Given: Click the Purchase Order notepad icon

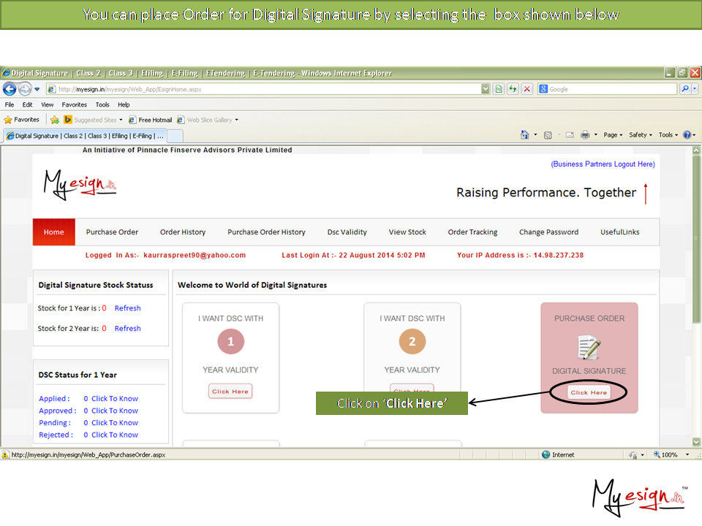Looking at the screenshot, I should pyautogui.click(x=589, y=346).
